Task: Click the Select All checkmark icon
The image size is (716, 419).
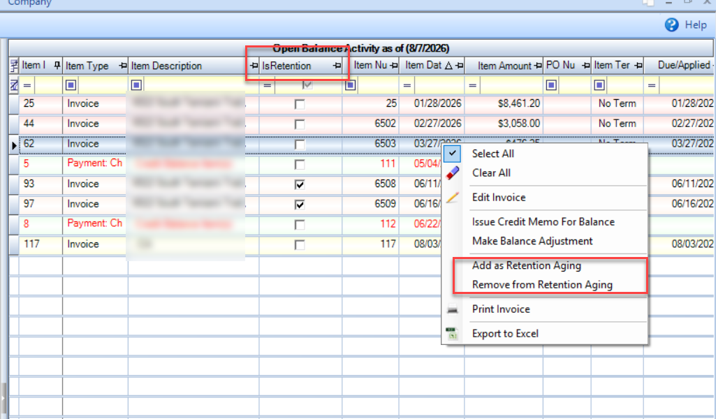Action: click(452, 154)
